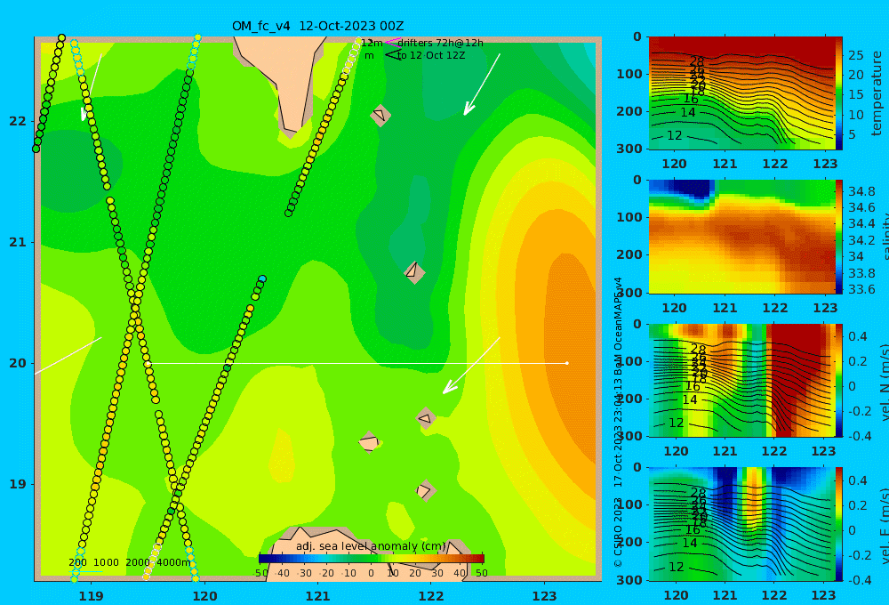Click longitude label 123 on the main map
The height and width of the screenshot is (605, 889).
tap(545, 596)
